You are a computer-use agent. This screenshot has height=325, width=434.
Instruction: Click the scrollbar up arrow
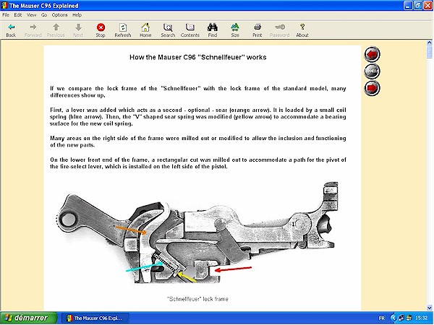429,43
